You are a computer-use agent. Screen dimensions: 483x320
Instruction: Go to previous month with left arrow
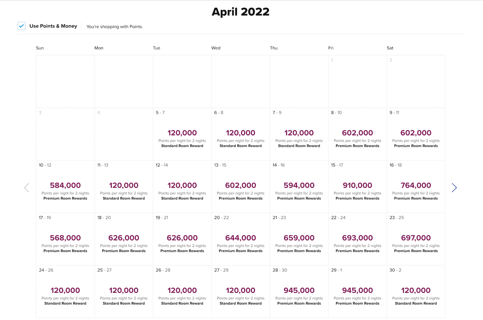pyautogui.click(x=27, y=188)
